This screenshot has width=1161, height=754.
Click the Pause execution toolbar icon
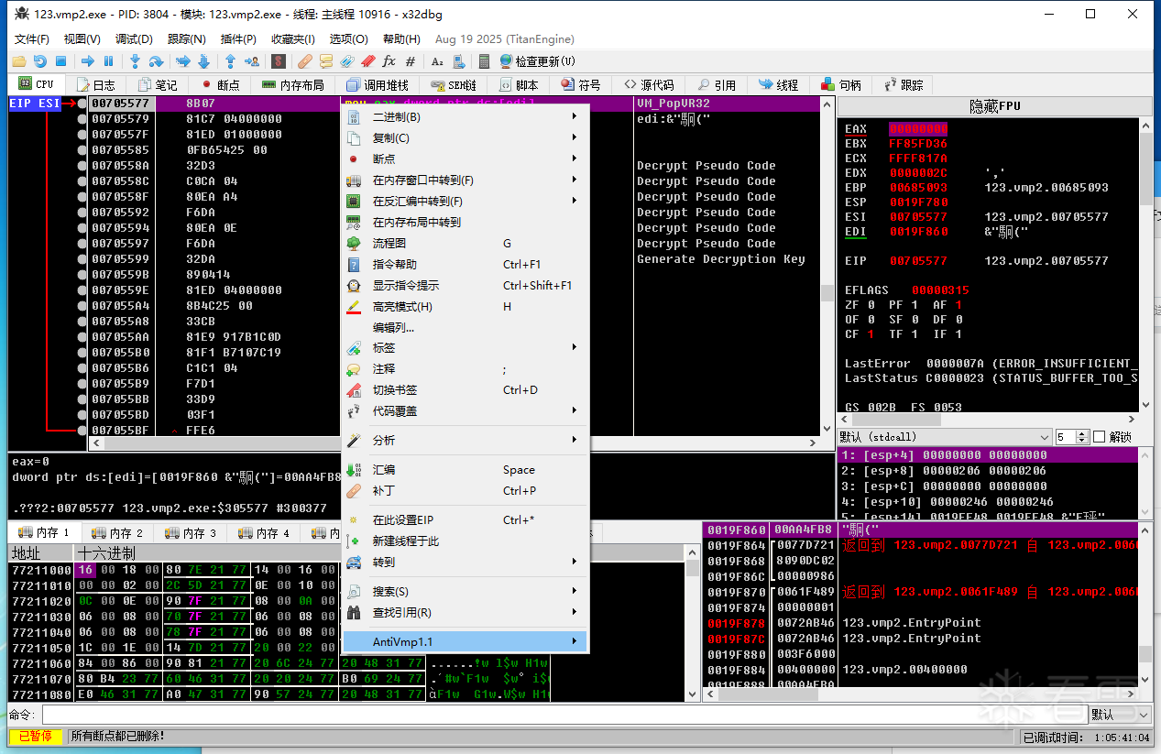click(x=108, y=61)
